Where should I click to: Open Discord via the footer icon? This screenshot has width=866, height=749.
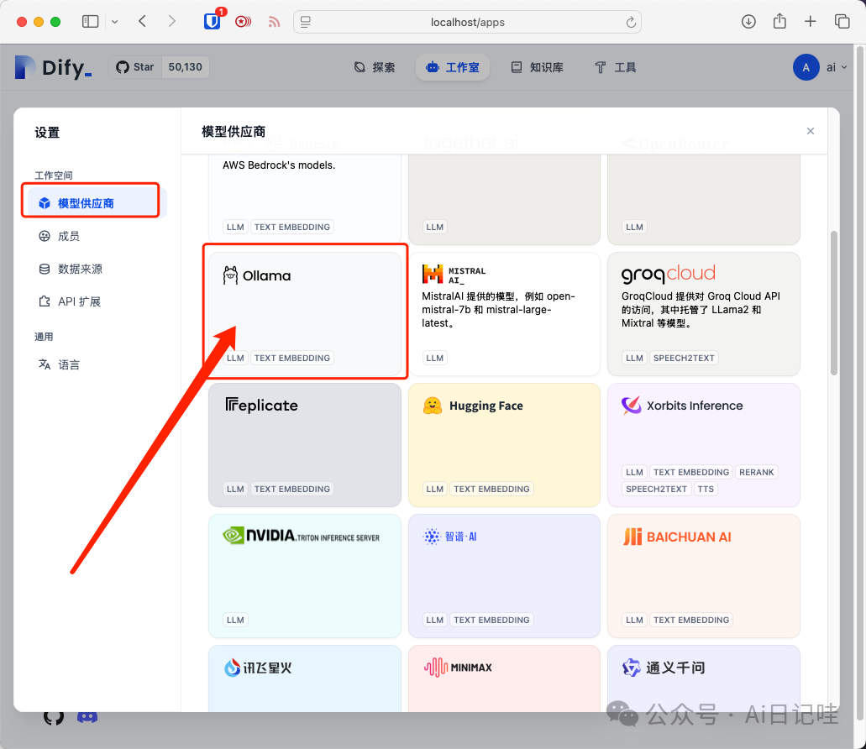tap(87, 715)
